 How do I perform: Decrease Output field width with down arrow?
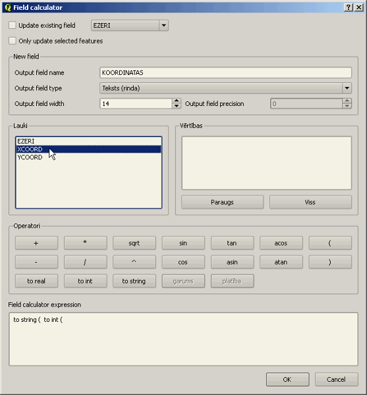[x=177, y=106]
